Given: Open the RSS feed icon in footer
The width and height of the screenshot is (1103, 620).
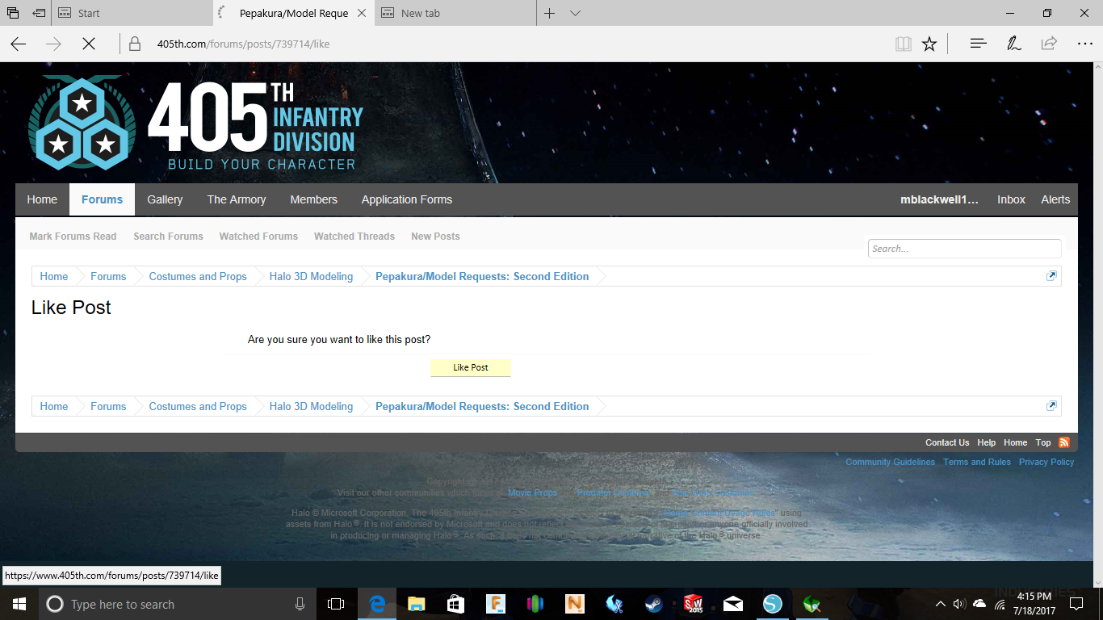Looking at the screenshot, I should [1064, 442].
